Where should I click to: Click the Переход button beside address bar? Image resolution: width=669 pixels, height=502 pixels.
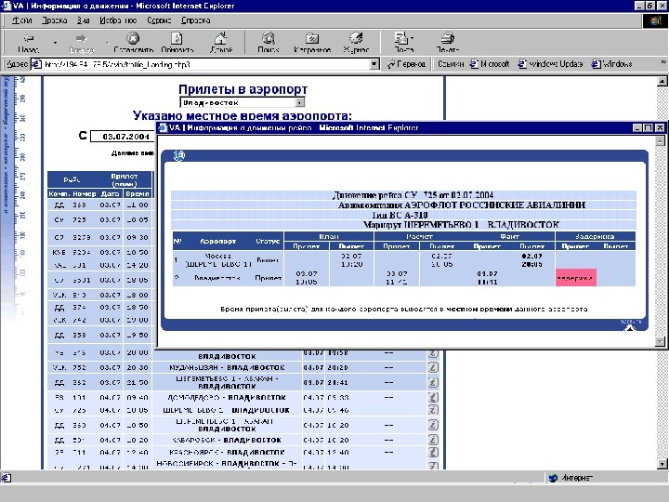click(x=406, y=64)
